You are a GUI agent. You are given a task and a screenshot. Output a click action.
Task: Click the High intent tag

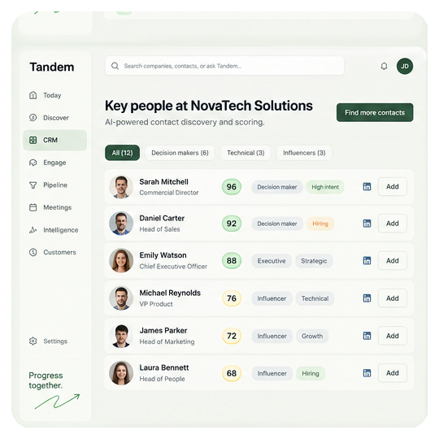[x=325, y=187]
